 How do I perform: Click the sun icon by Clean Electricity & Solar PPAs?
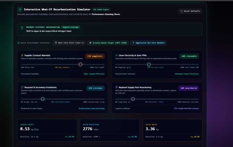point(116,55)
